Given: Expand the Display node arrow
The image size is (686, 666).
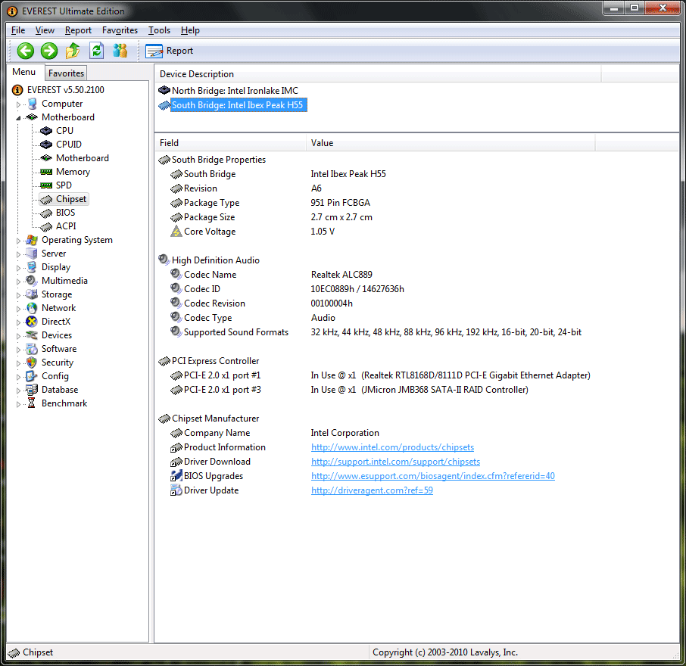Looking at the screenshot, I should 18,268.
